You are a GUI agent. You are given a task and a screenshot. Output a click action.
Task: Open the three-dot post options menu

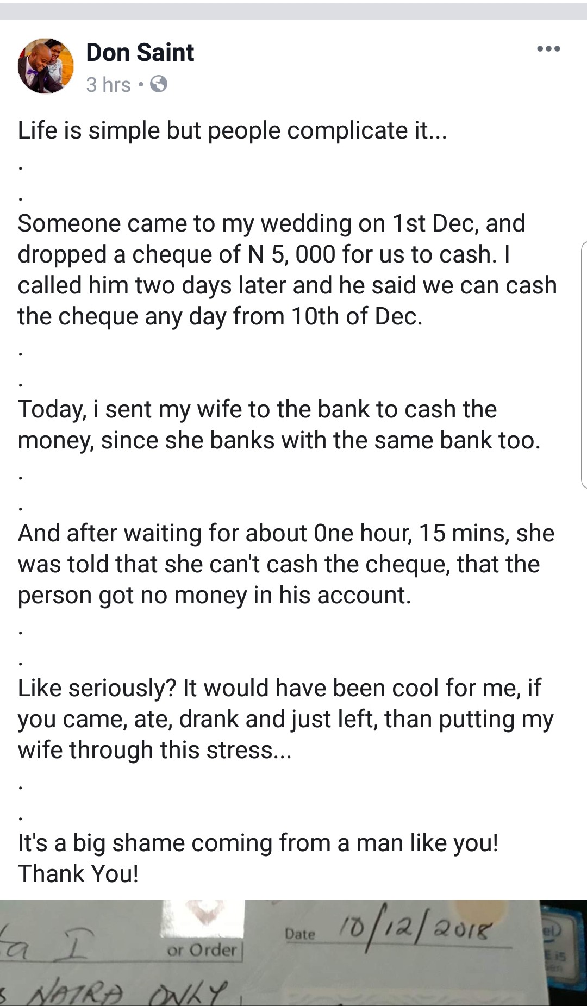(548, 49)
